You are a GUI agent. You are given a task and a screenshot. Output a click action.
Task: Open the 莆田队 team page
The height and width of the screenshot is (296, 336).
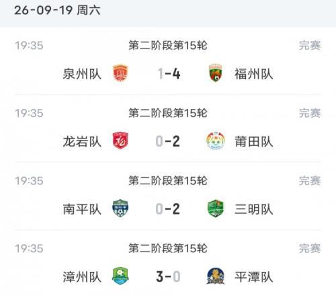pos(254,141)
